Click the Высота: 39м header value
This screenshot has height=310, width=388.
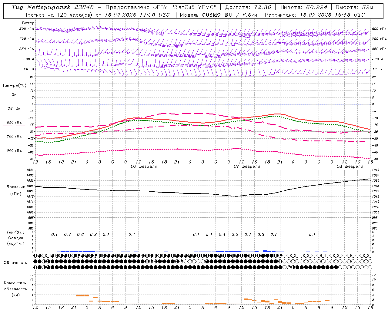[x=354, y=7]
